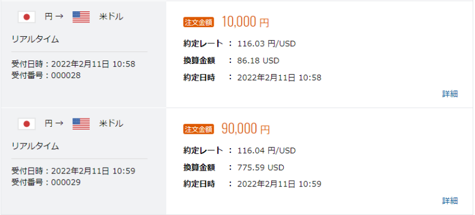Screen dimensions: 475x215
Task: Click the 注文金額 badge beside 90,000 円
Action: click(x=199, y=130)
